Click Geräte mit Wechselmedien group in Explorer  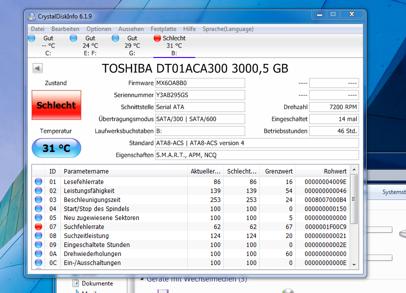coord(197,279)
